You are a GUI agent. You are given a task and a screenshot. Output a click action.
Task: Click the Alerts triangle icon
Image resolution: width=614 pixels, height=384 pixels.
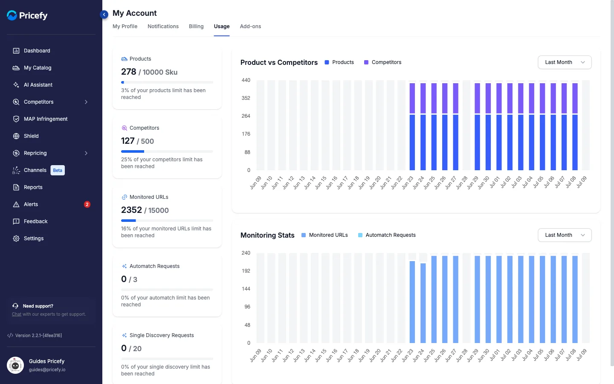16,204
